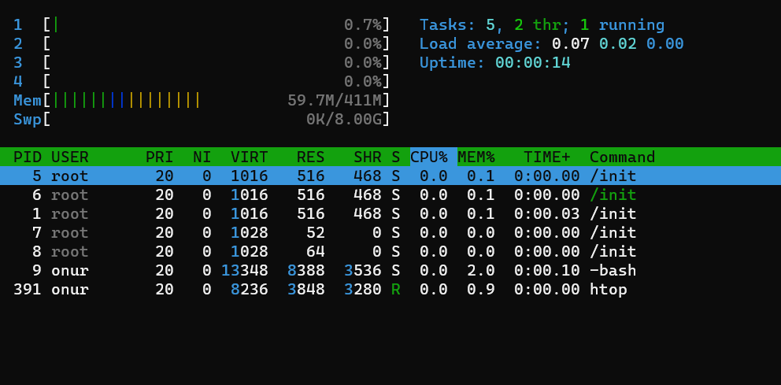Sort by the USER column header
Image resolution: width=781 pixels, height=385 pixels.
70,157
